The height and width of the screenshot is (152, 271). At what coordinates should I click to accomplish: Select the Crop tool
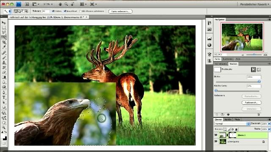(x=4, y=42)
